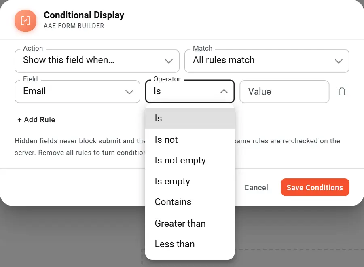Pick the 'Contains' operator option
The width and height of the screenshot is (364, 267).
tap(190, 202)
